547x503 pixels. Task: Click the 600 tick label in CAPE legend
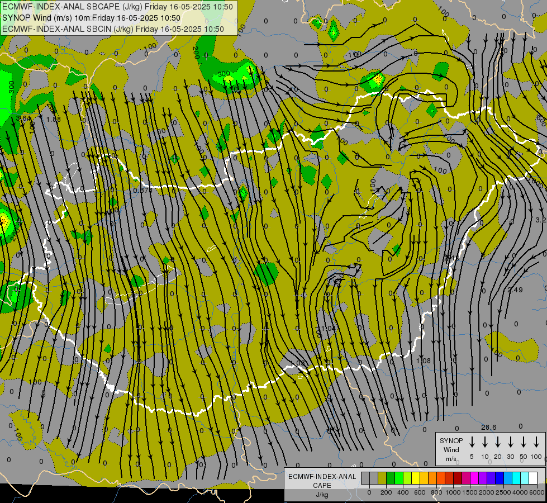tap(420, 492)
